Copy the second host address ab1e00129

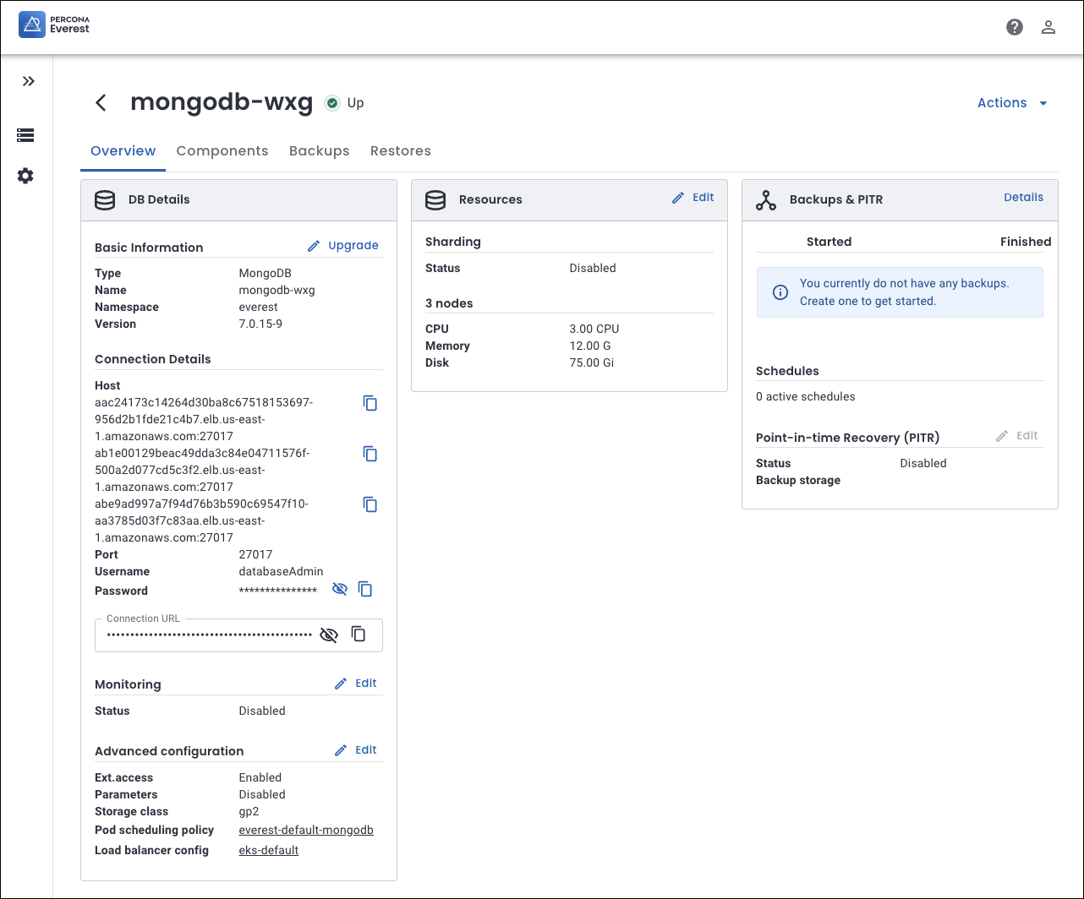tap(370, 454)
